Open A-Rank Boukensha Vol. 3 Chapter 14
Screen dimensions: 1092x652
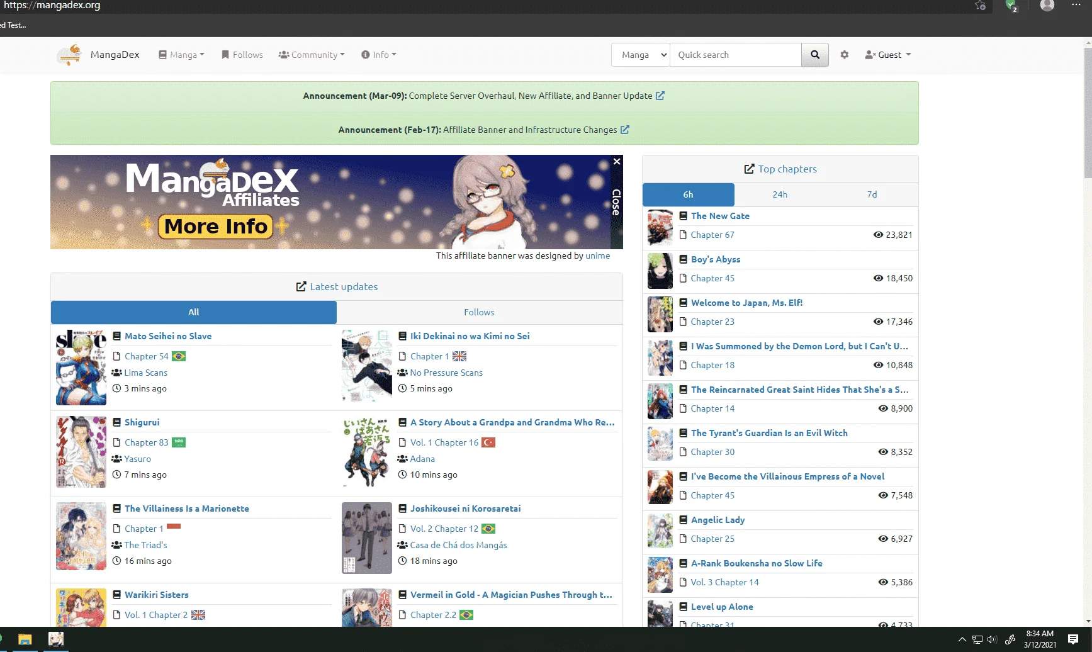point(724,582)
